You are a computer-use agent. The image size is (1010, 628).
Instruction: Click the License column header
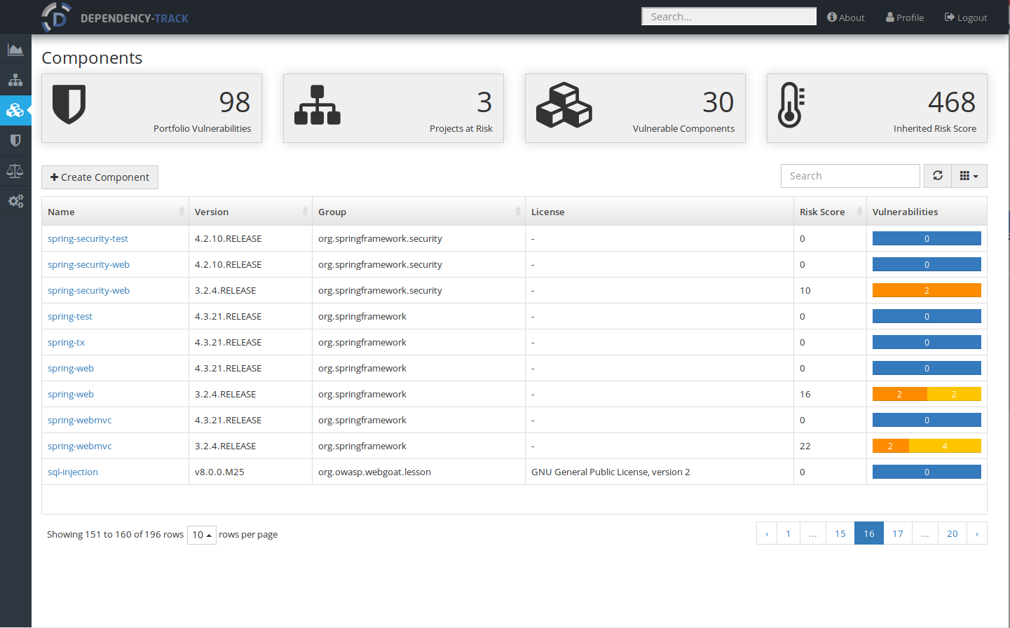point(660,212)
